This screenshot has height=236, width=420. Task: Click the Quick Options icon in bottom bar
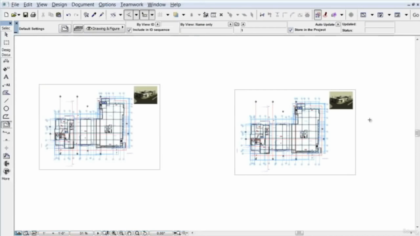pyautogui.click(x=18, y=233)
